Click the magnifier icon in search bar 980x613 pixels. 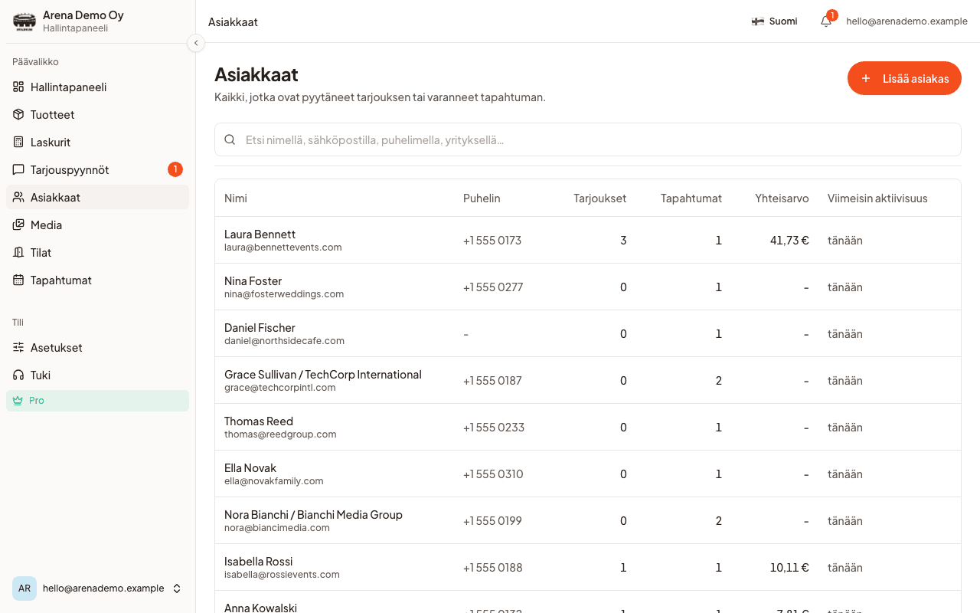[x=230, y=139]
